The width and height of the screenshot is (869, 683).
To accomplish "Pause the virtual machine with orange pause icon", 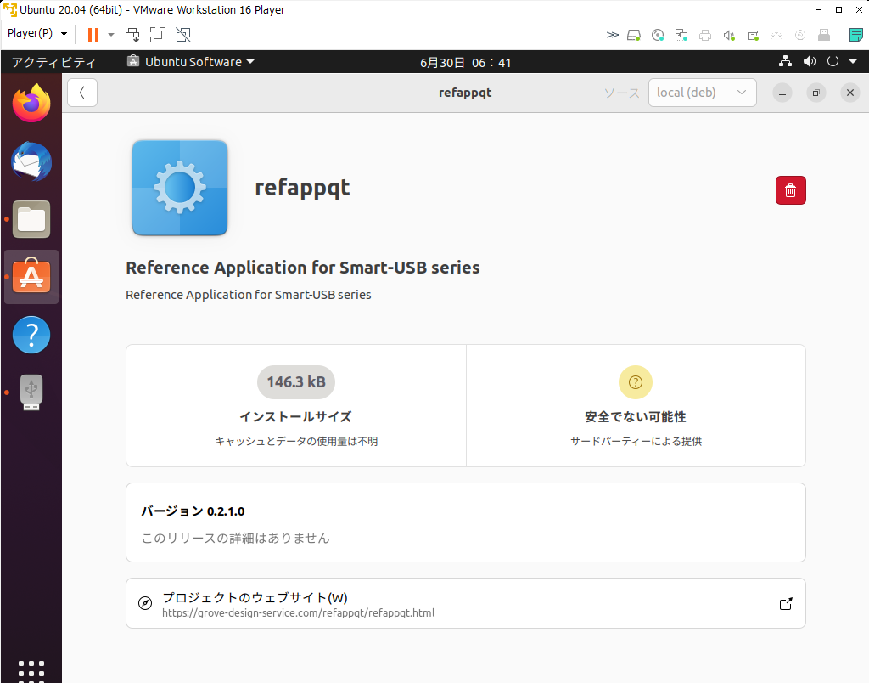I will 93,35.
